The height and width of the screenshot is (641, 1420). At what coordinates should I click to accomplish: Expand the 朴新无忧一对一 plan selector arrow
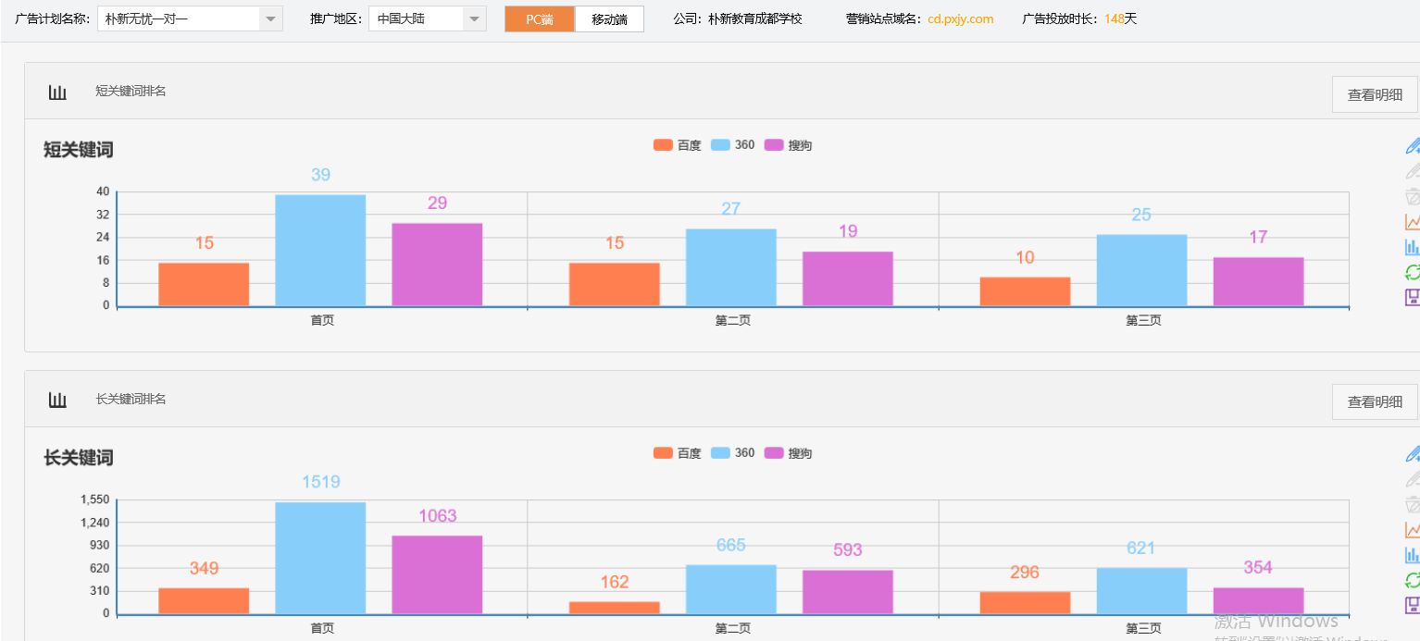pyautogui.click(x=269, y=18)
